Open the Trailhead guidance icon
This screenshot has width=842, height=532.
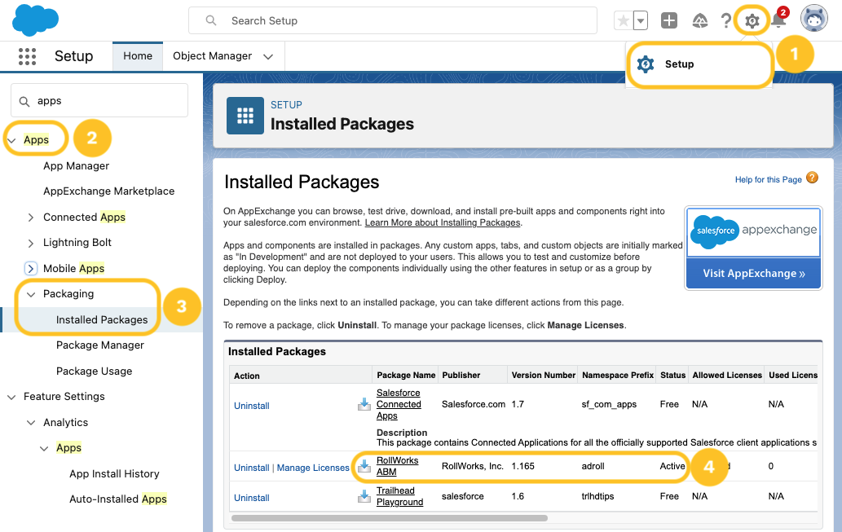coord(699,20)
